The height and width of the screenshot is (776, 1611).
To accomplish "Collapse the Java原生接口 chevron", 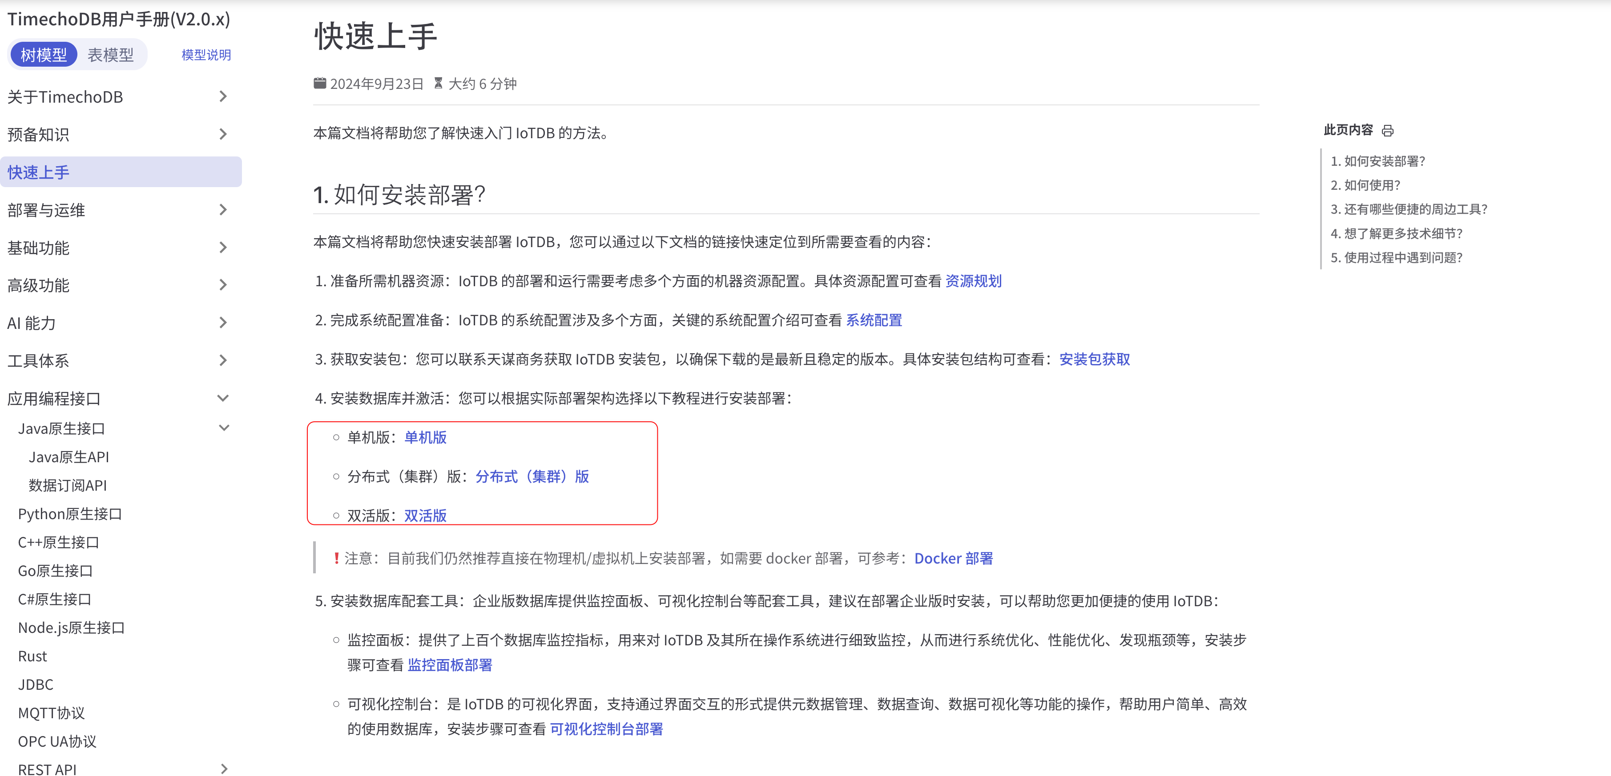I will click(x=224, y=428).
